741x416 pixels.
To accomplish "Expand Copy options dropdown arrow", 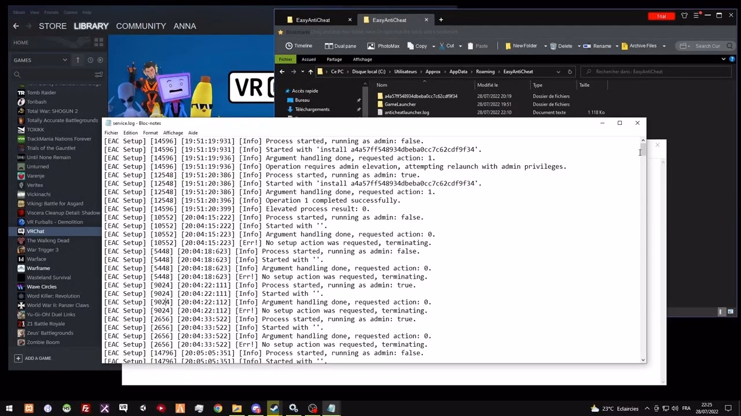I will click(433, 46).
